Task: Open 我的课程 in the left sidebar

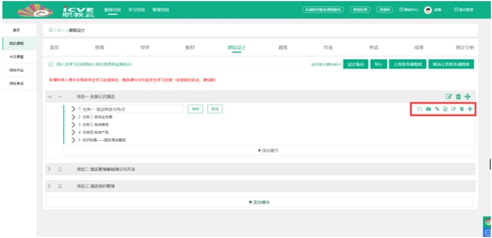Action: click(16, 44)
